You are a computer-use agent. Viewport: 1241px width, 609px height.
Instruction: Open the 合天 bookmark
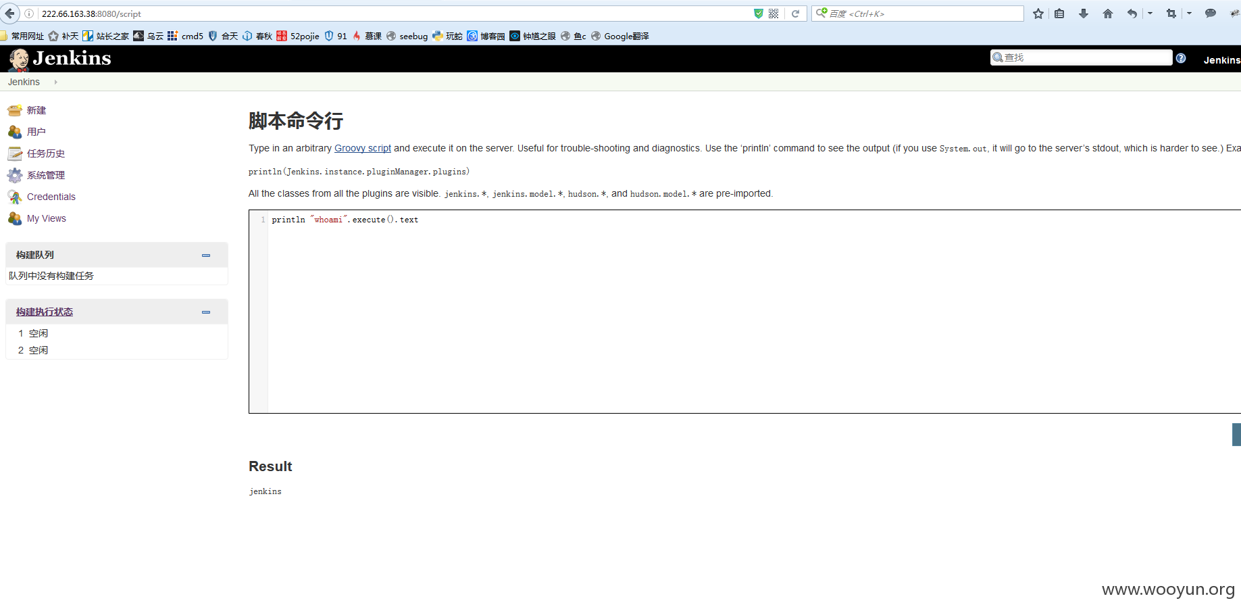point(223,36)
